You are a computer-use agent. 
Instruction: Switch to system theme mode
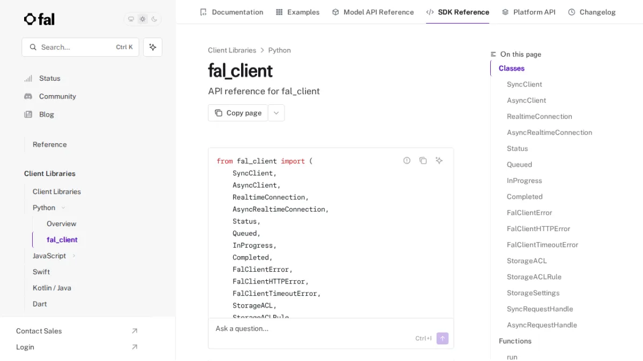coord(131,19)
